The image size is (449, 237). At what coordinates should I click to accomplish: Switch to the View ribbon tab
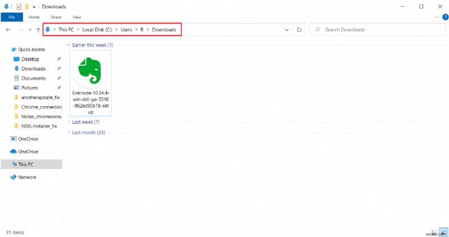77,17
